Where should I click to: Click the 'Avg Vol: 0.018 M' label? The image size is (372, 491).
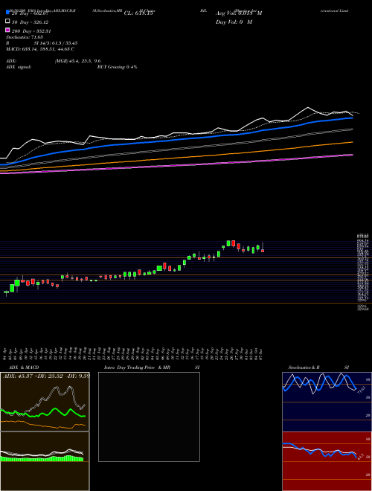[239, 13]
